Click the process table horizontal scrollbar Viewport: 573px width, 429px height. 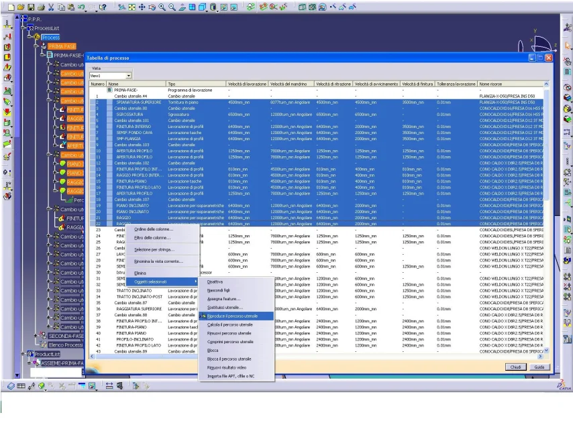point(317,356)
